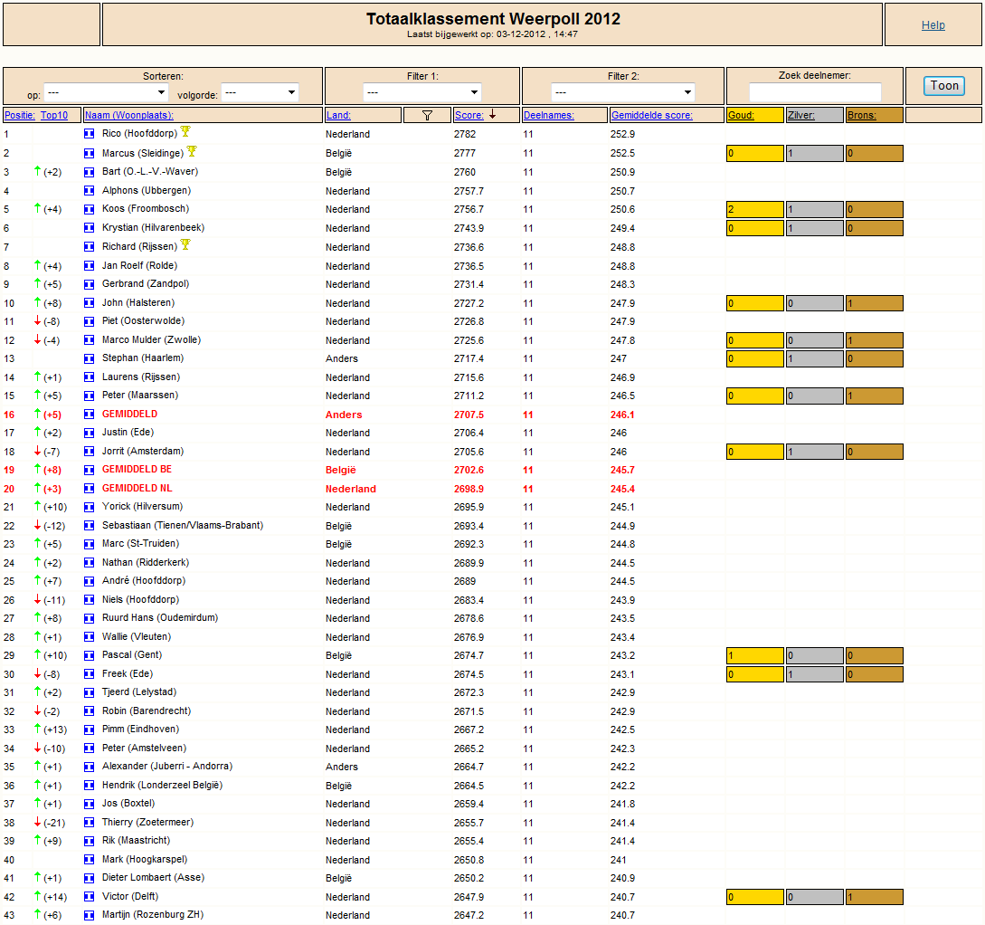Open the blue icon beside Koos (Froombosch)
This screenshot has height=925, width=985.
click(x=90, y=209)
